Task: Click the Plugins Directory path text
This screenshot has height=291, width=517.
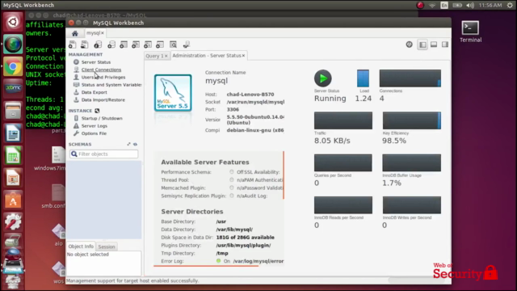Action: coord(243,245)
